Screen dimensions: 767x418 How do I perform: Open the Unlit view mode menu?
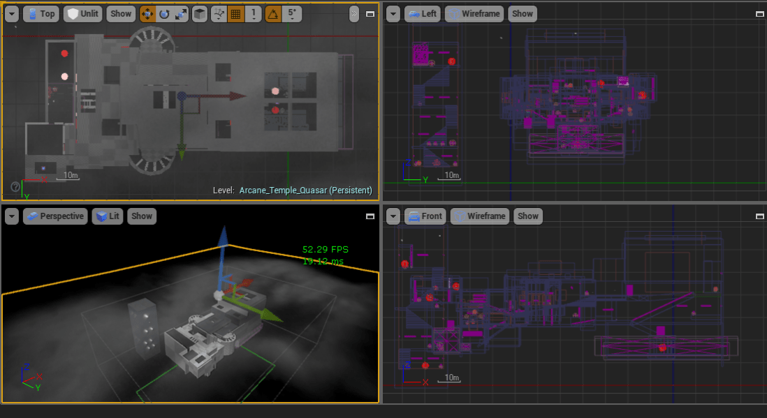click(x=82, y=13)
